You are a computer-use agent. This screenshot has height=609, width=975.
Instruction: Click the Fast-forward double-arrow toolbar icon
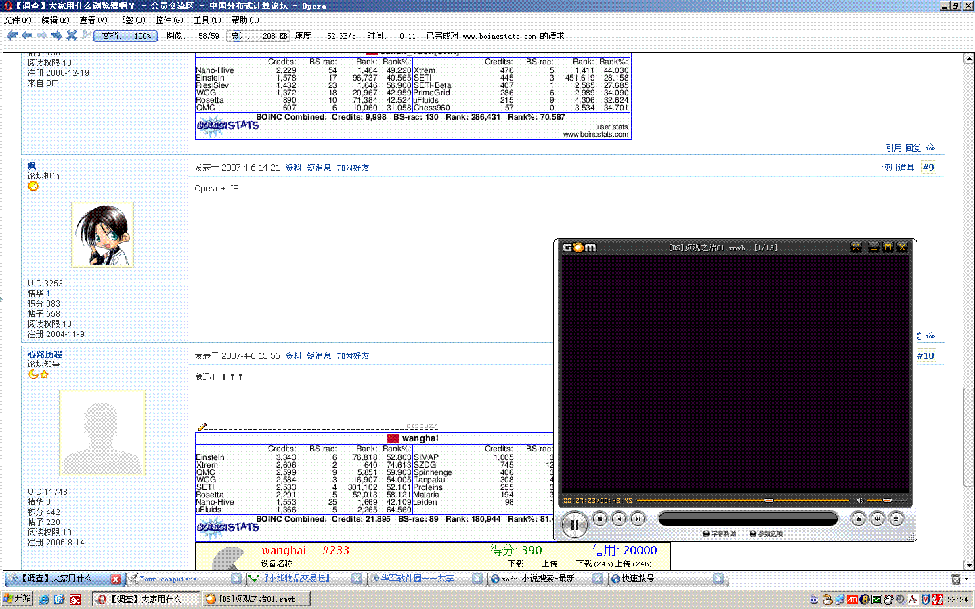[x=57, y=35]
